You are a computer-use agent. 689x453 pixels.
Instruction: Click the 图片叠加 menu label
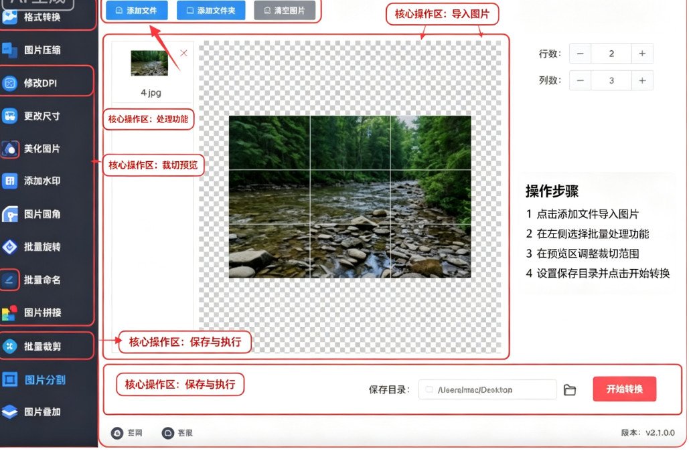pyautogui.click(x=42, y=412)
